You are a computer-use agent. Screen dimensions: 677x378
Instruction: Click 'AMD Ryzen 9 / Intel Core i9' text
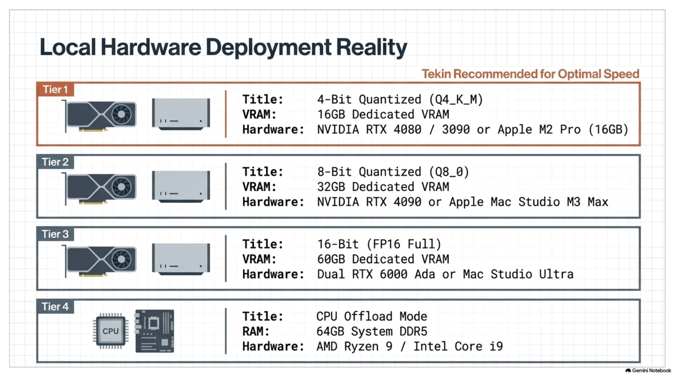(409, 346)
